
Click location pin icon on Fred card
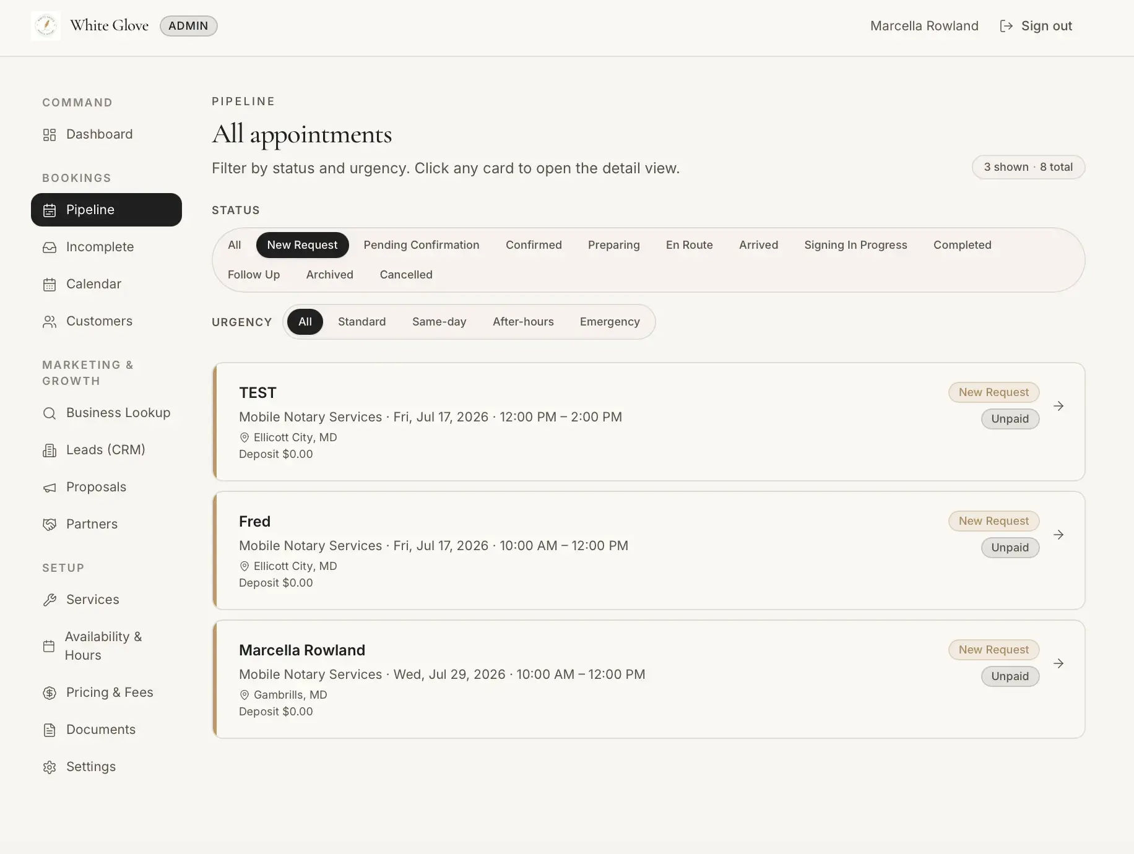pyautogui.click(x=245, y=566)
